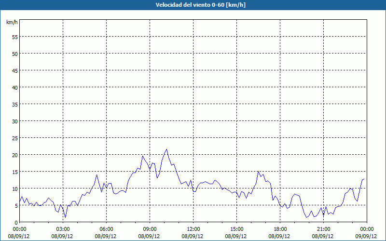The height and width of the screenshot is (241, 386).
Task: Click the 21:00 time label
Action: tap(323, 229)
